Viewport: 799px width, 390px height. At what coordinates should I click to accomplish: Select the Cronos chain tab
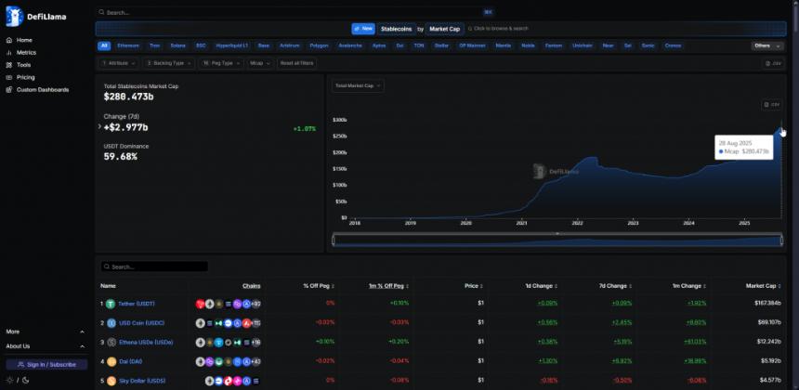tap(673, 45)
